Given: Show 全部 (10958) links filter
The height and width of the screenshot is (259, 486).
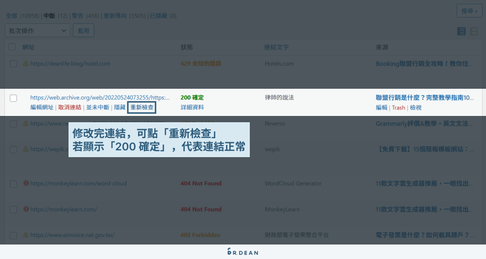Looking at the screenshot, I should [x=22, y=16].
